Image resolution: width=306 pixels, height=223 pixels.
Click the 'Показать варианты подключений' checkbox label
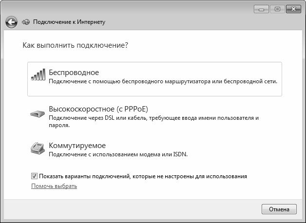pos(143,176)
